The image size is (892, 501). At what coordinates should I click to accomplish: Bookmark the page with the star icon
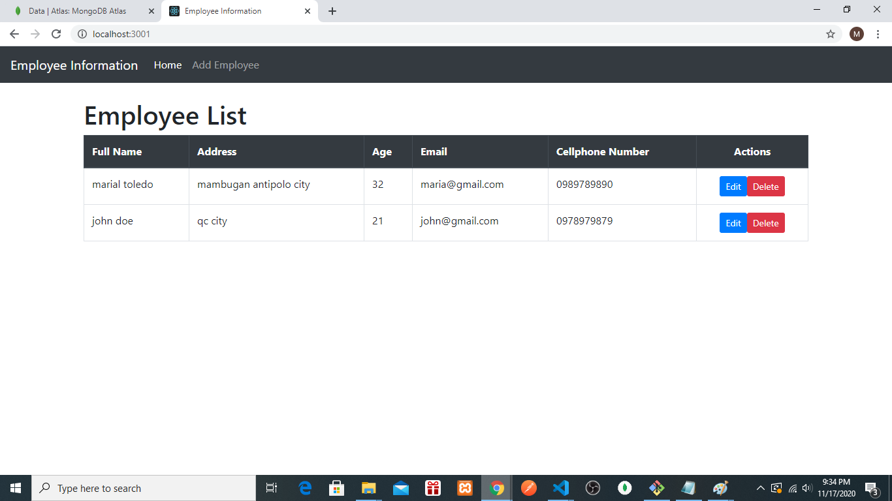coord(831,34)
